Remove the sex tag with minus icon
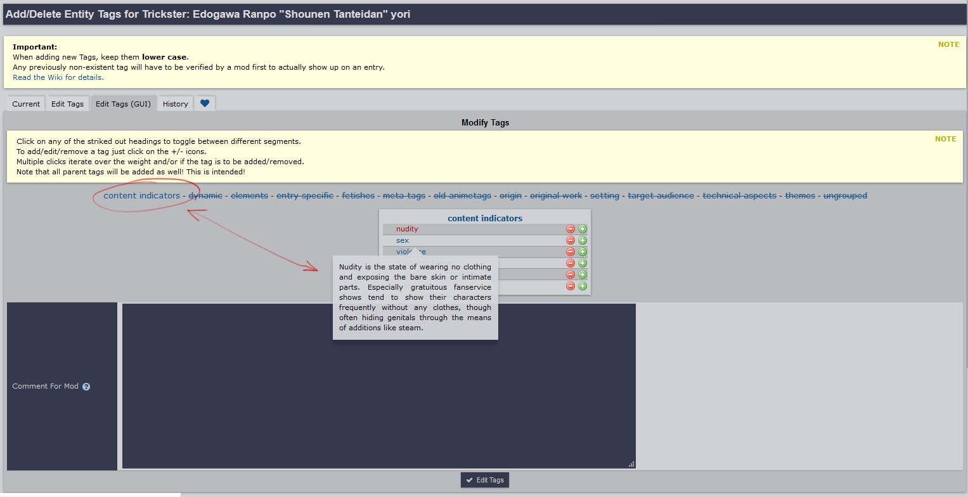The image size is (968, 497). click(571, 240)
